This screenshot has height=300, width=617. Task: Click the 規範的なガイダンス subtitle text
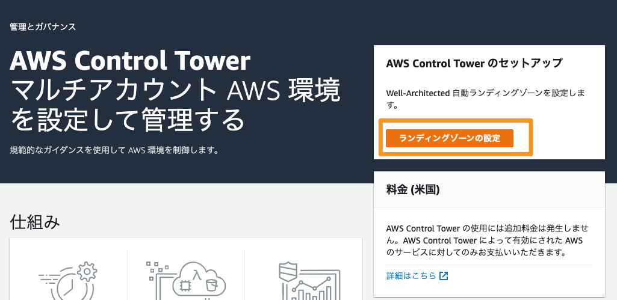(x=114, y=150)
